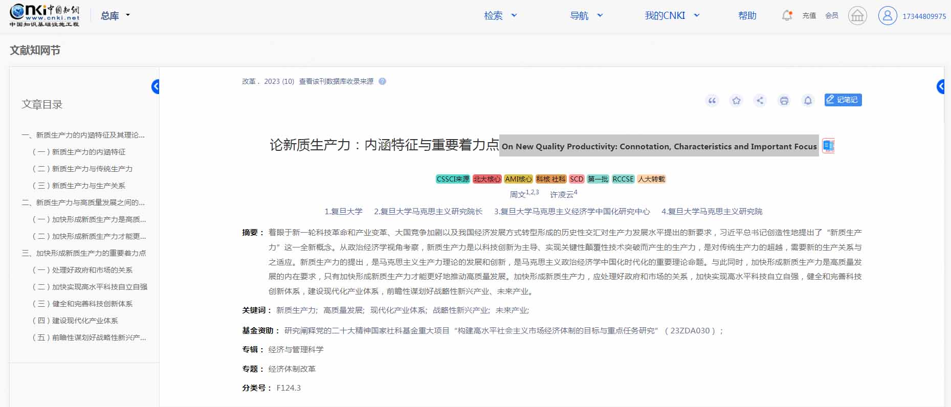Click the 帮助 menu item

pos(747,16)
